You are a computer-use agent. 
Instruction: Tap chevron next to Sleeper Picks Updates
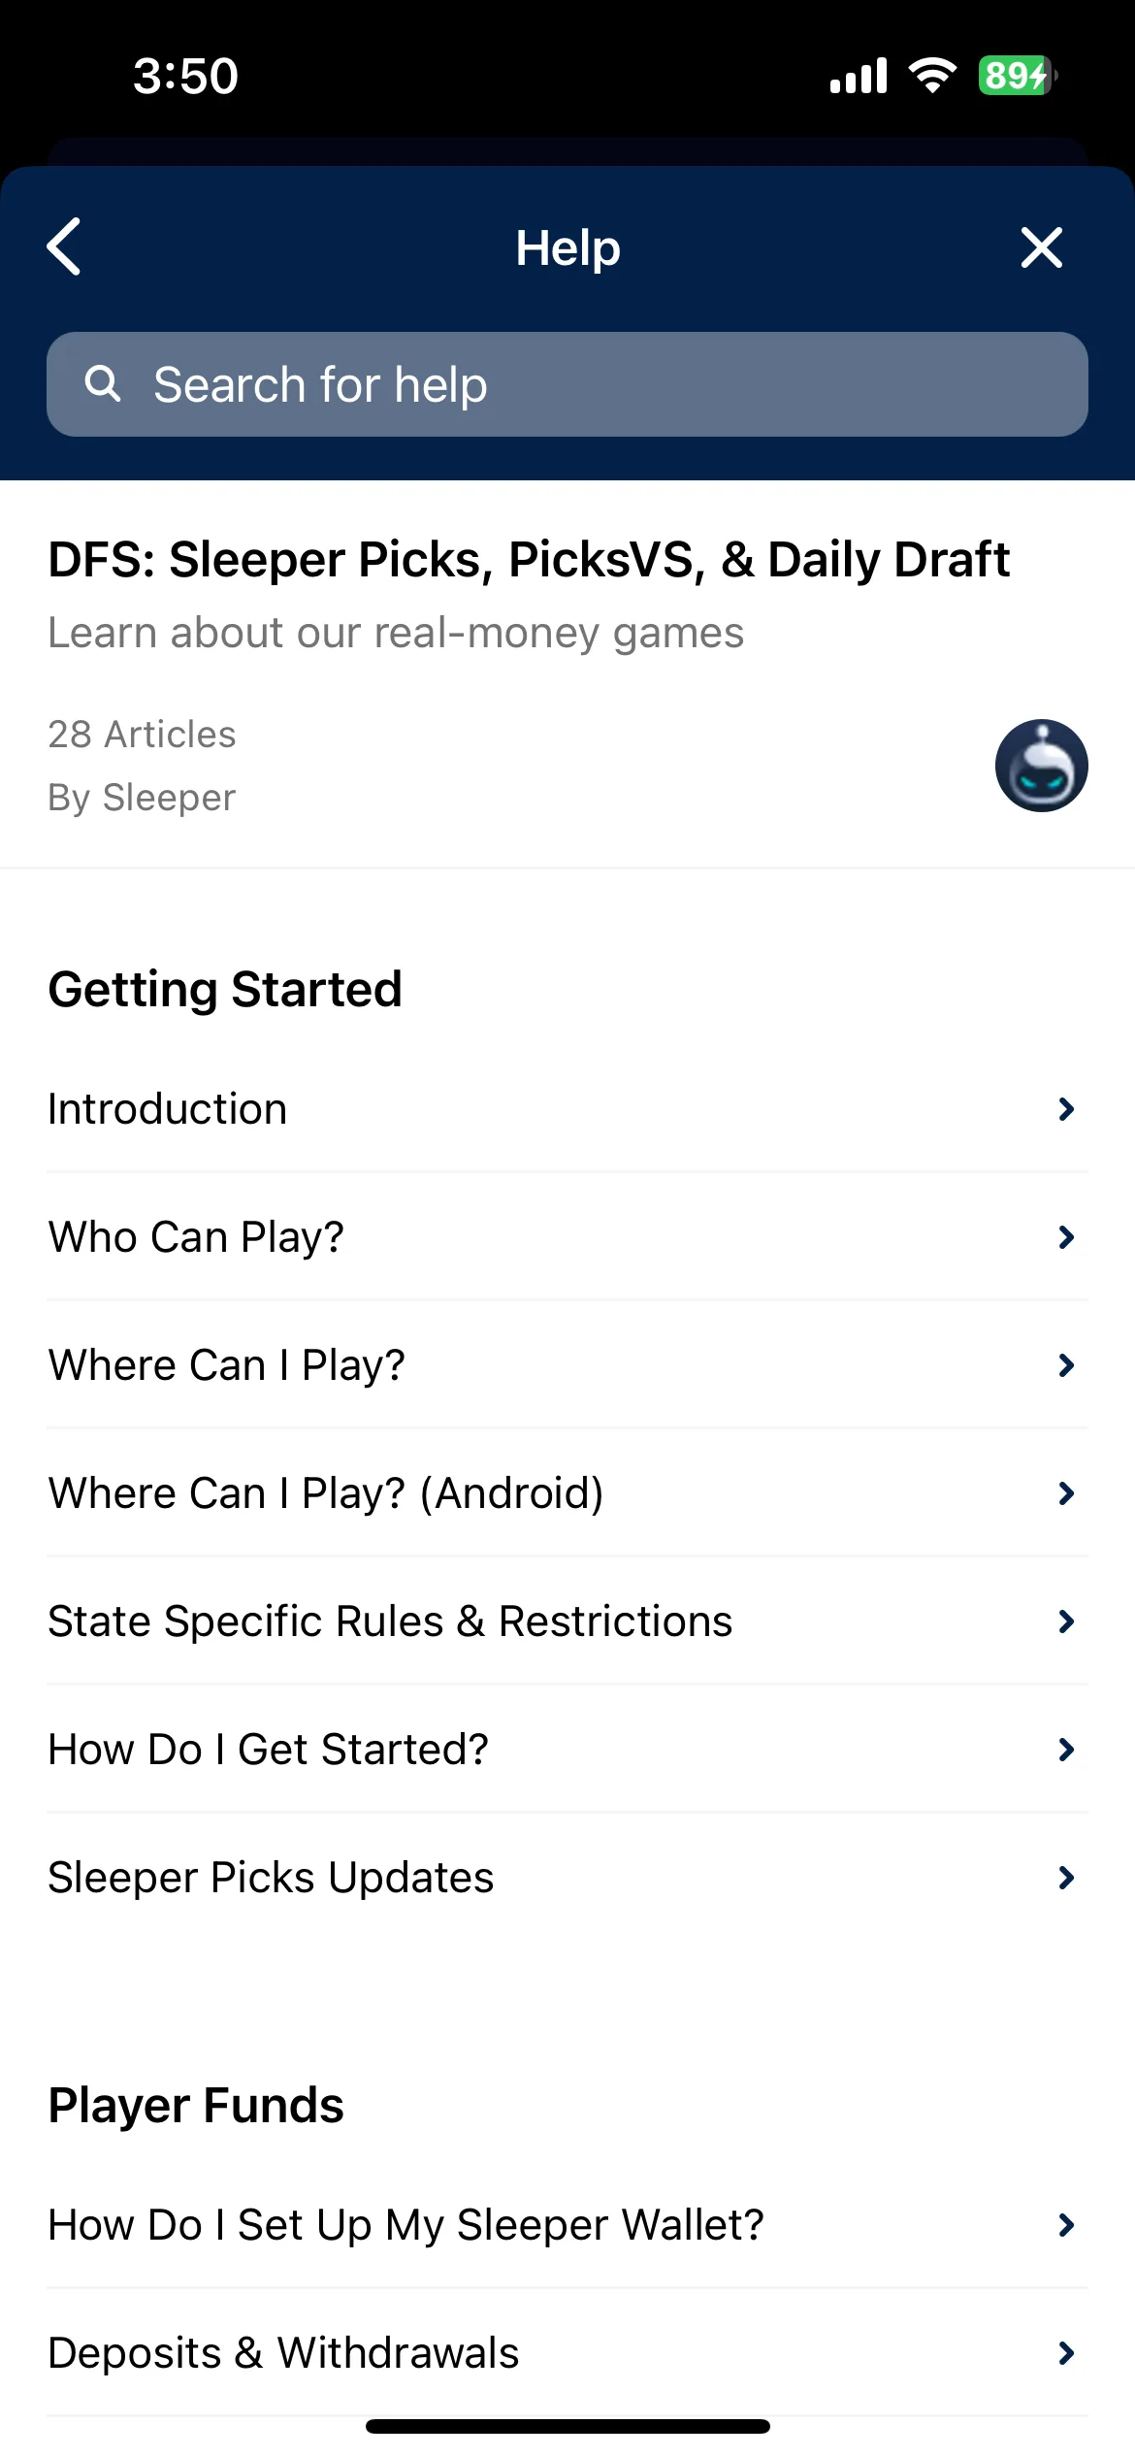(1066, 1878)
